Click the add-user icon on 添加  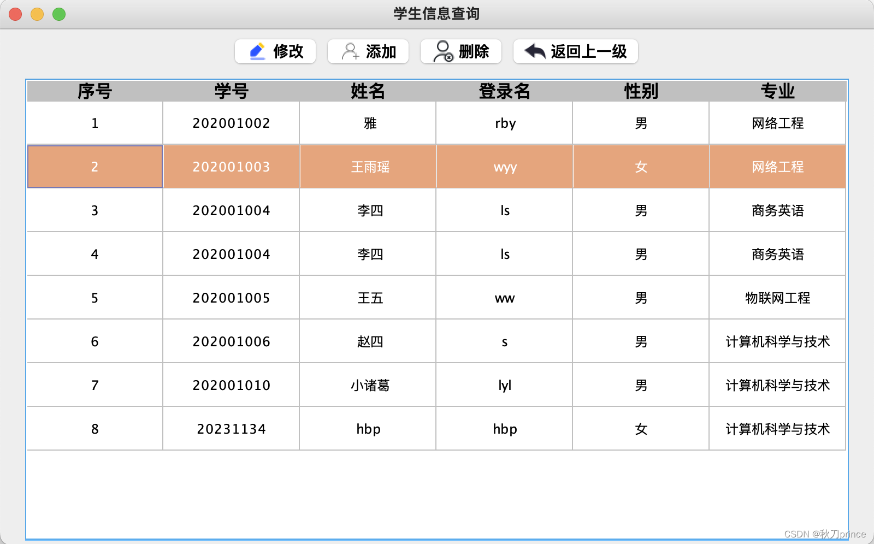tap(350, 51)
